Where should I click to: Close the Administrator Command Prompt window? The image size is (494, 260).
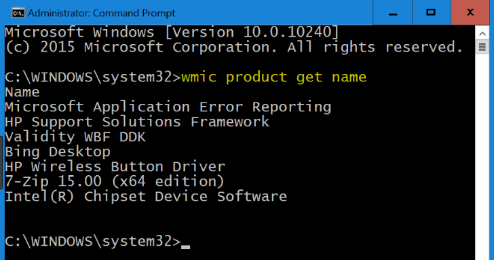click(x=470, y=13)
